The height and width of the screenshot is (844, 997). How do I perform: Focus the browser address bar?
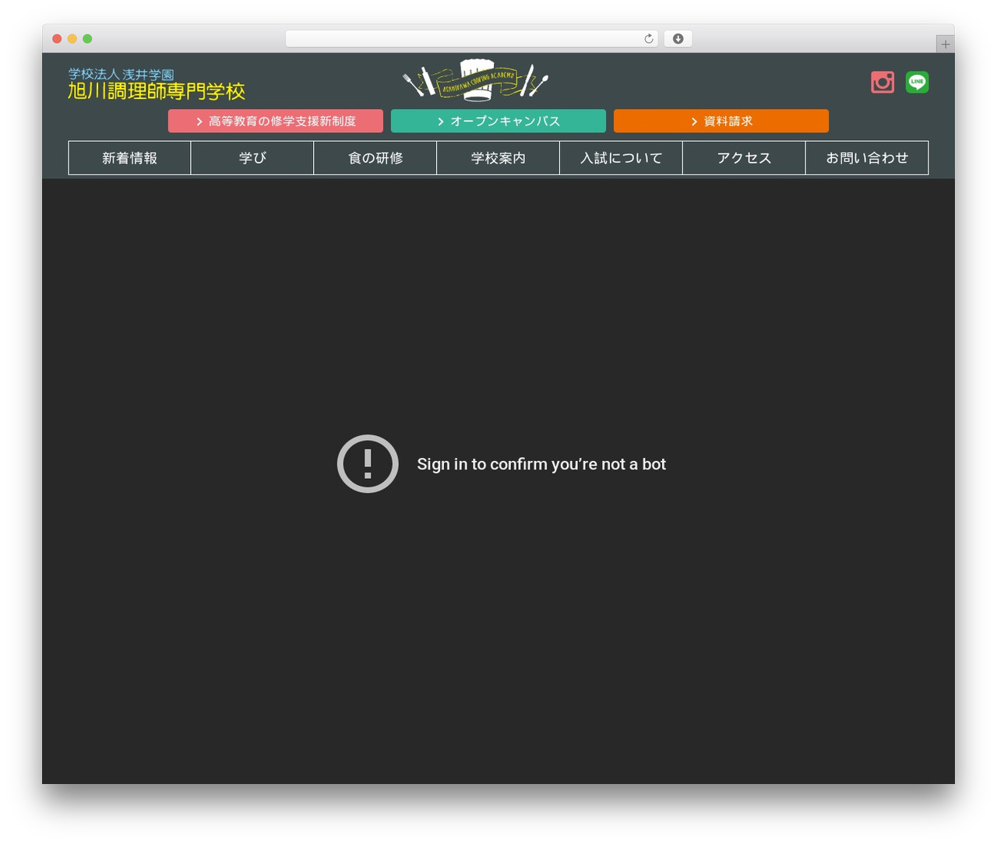coord(472,39)
